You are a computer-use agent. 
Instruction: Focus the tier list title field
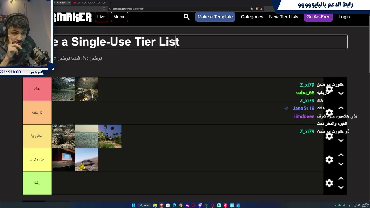pyautogui.click(x=200, y=42)
